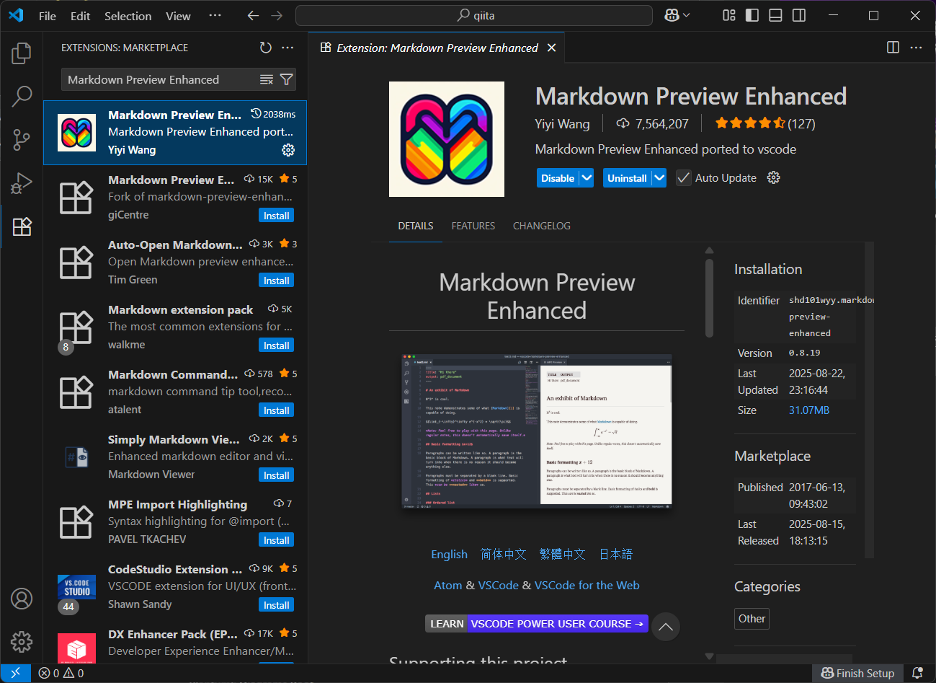Open the 日本語 language link
Image resolution: width=936 pixels, height=683 pixels.
click(615, 554)
